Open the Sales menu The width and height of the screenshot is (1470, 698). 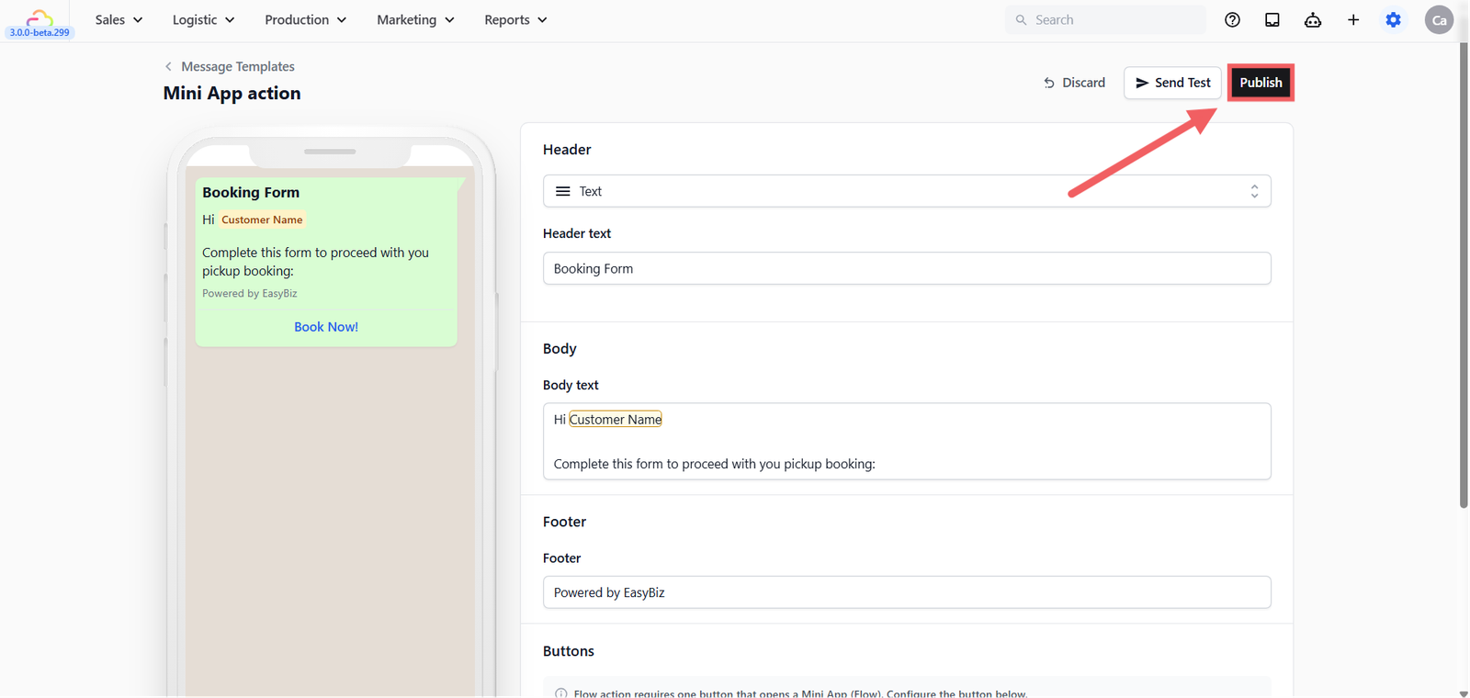(x=119, y=19)
